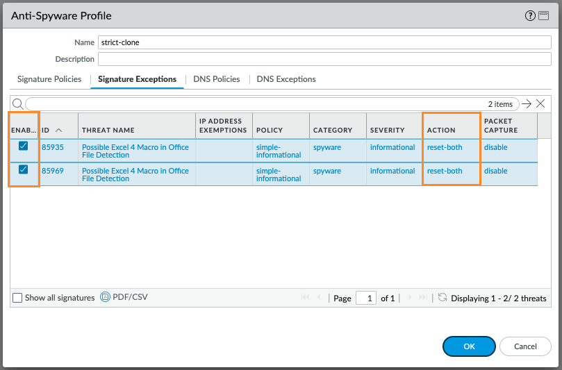Open the DNS Policies tab
562x370 pixels.
tap(217, 79)
